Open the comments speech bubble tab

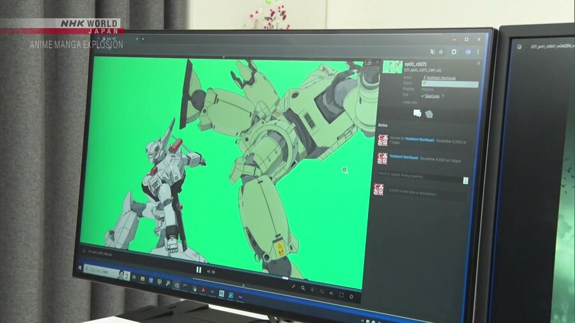[x=417, y=113]
